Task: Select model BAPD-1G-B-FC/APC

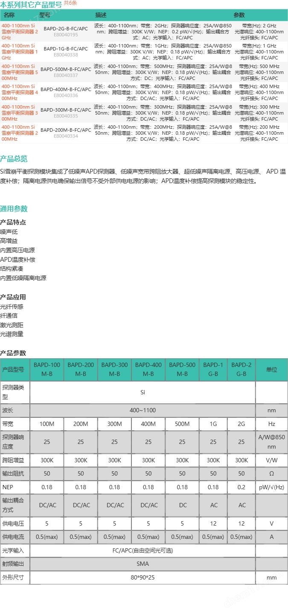Action: coord(66,49)
